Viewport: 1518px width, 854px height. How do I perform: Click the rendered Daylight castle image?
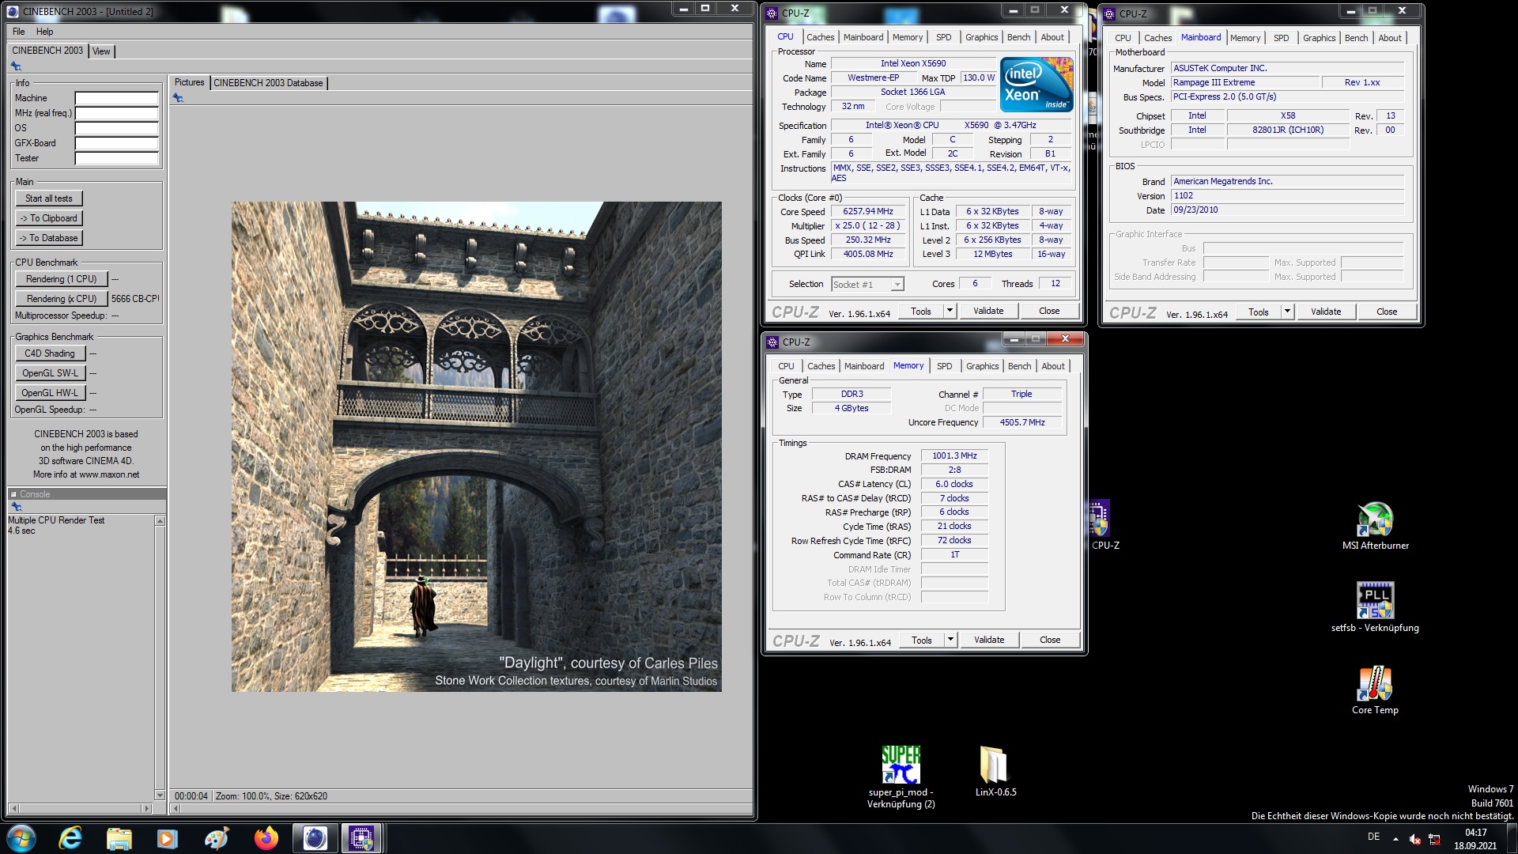coord(476,447)
